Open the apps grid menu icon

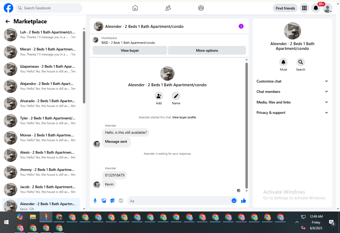(304, 8)
